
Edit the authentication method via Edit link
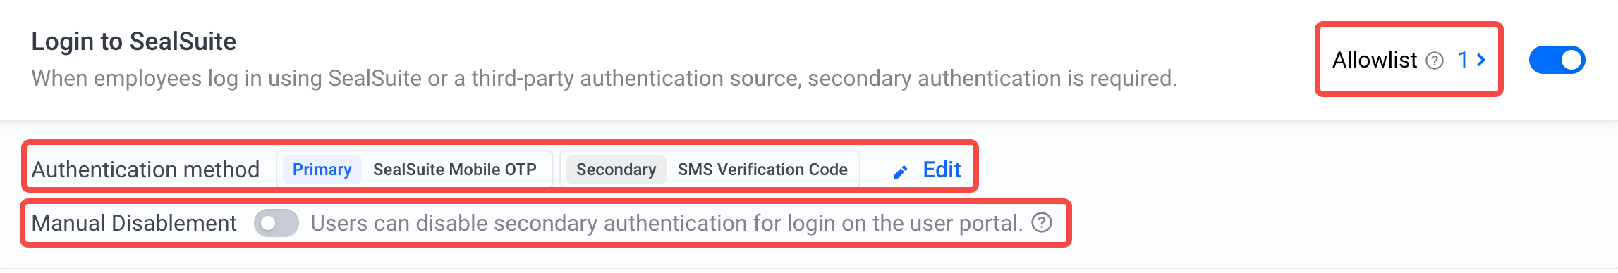click(942, 170)
